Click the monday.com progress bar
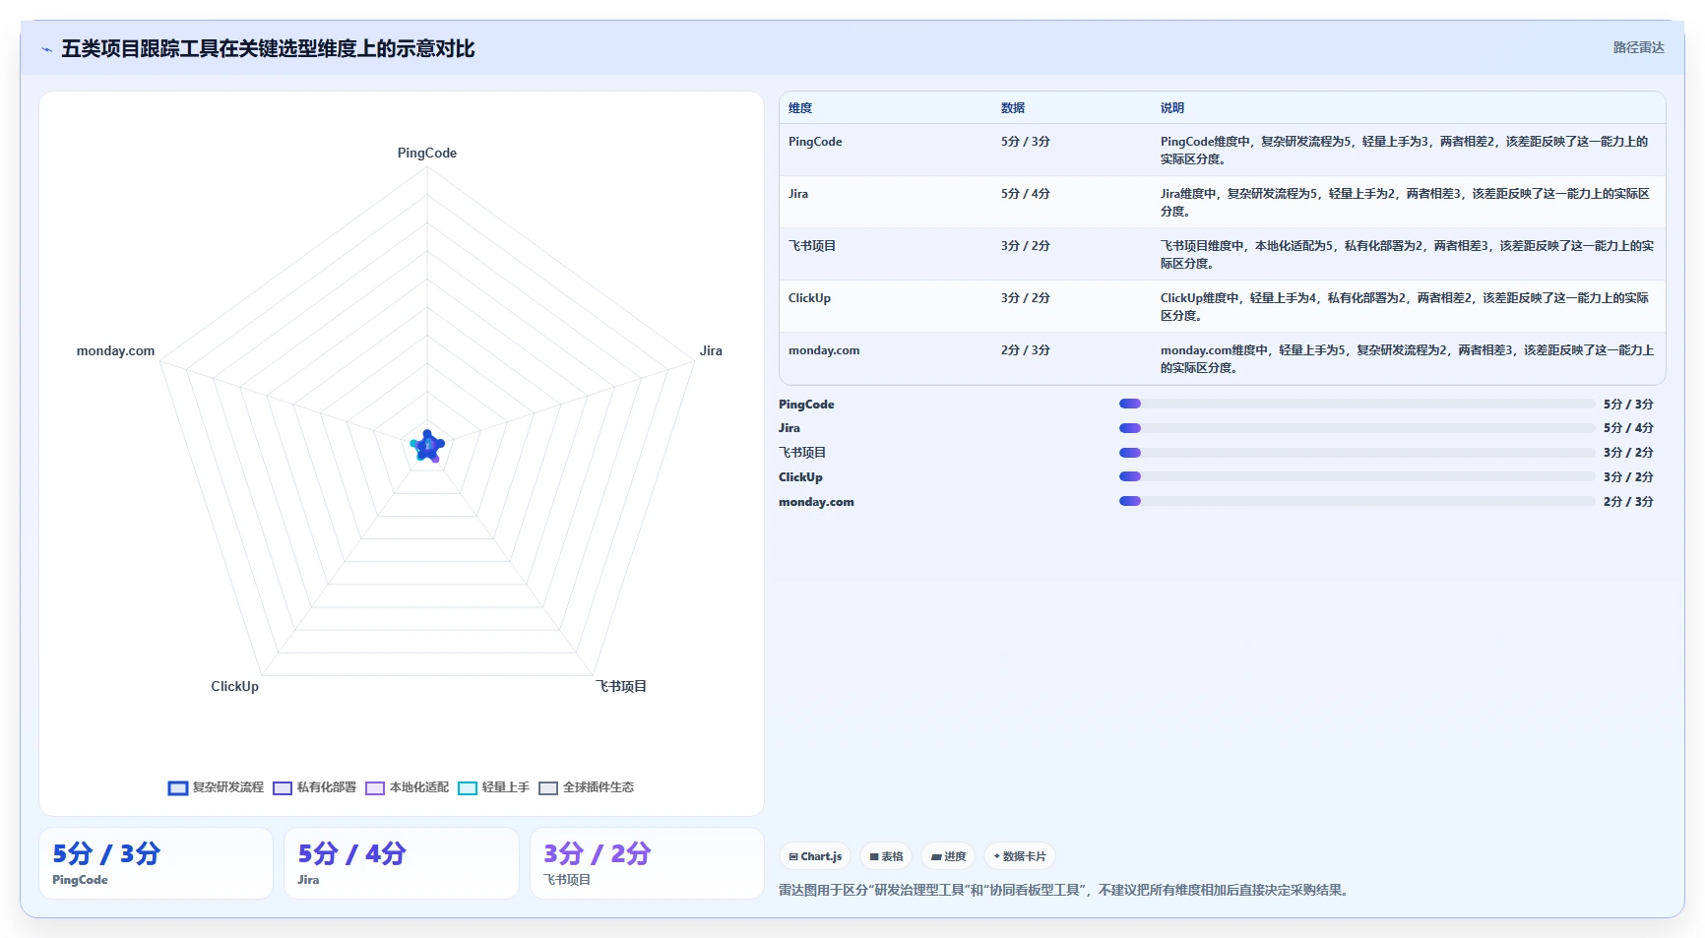The width and height of the screenshot is (1705, 938). coord(1357,501)
